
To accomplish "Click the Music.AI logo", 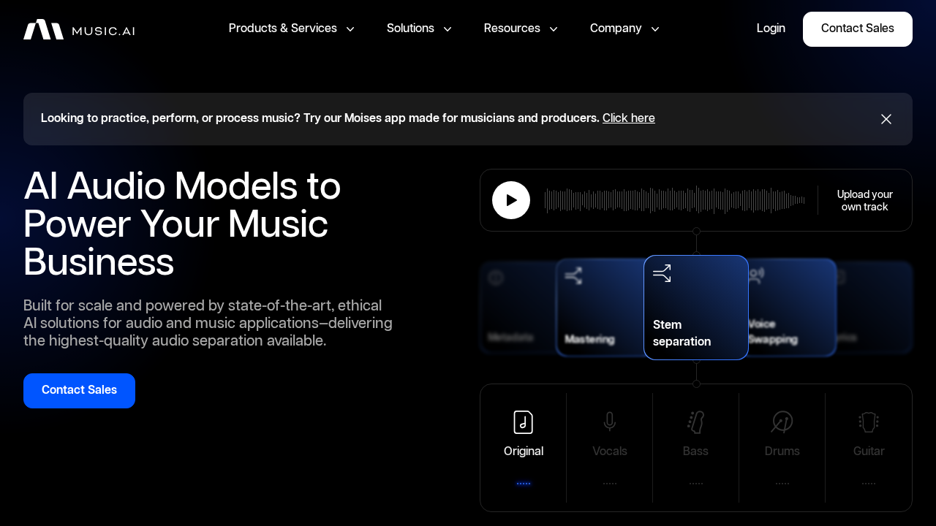I will (x=78, y=29).
